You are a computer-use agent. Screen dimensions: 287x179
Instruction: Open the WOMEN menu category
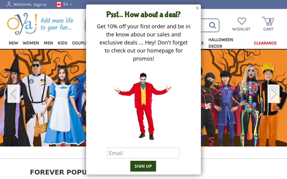pos(31,43)
